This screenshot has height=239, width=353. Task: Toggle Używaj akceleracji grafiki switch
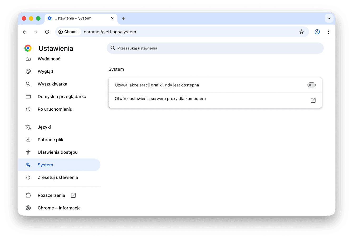(x=311, y=85)
